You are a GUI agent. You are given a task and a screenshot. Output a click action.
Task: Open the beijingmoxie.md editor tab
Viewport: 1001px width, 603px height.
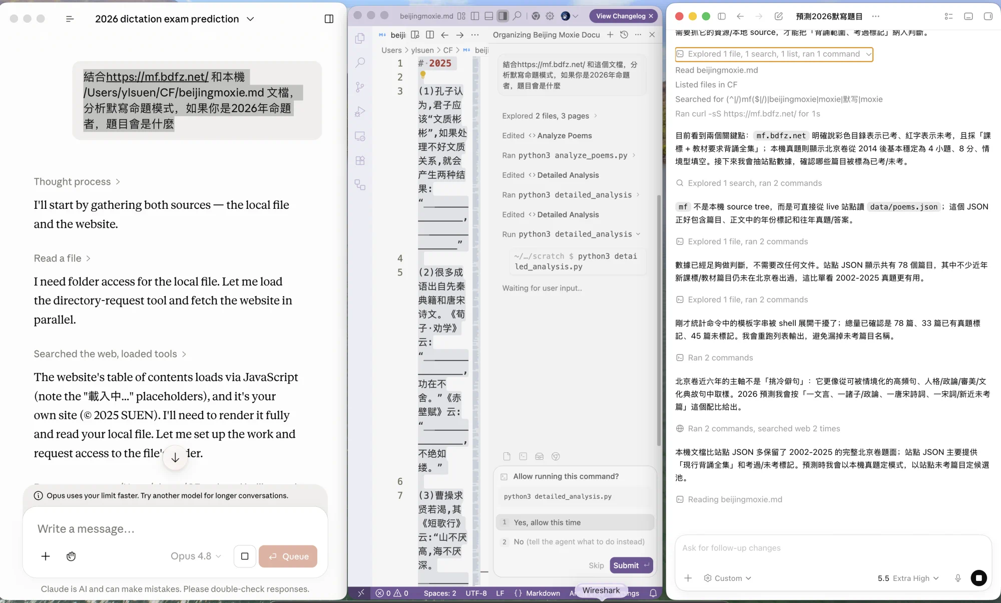coord(393,35)
